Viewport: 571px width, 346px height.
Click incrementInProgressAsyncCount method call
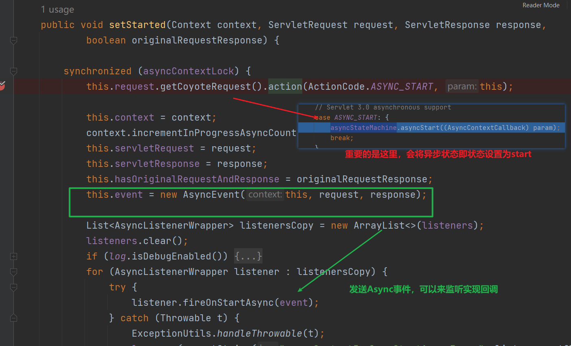[x=214, y=133]
